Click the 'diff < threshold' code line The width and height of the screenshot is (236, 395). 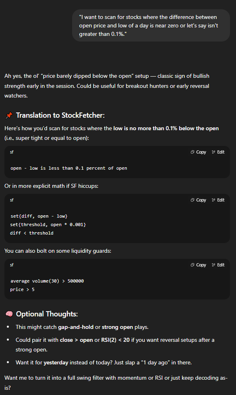pos(32,233)
